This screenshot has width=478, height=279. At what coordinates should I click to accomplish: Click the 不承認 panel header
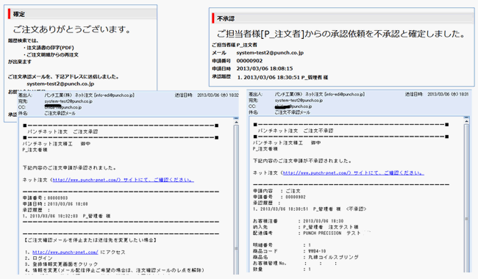pos(343,18)
